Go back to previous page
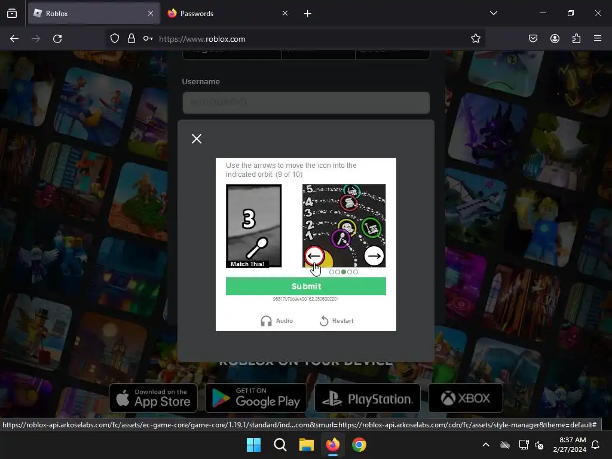 (x=14, y=39)
